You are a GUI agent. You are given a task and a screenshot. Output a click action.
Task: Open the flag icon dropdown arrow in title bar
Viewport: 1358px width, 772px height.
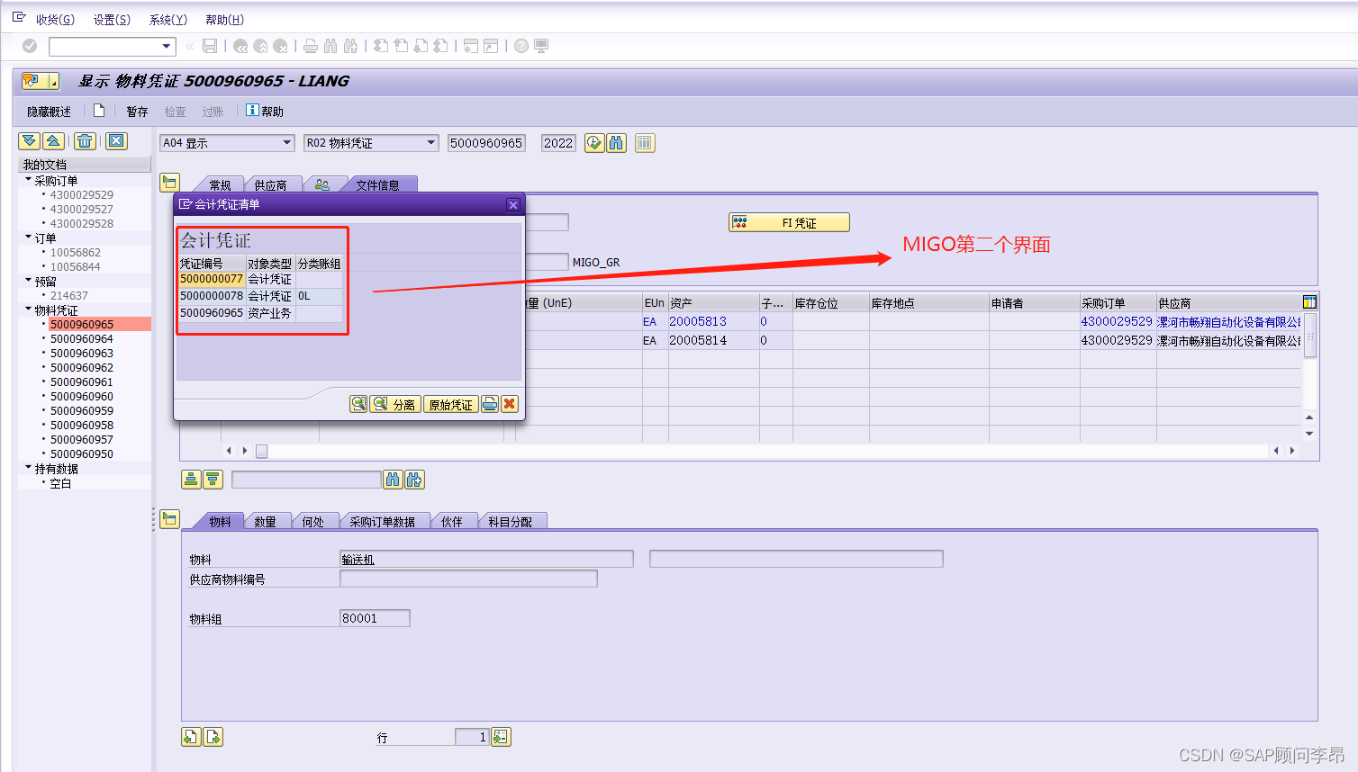[53, 82]
